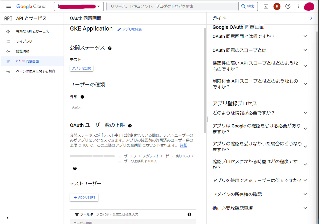Screen dimensions: 319x224
Task: Click help icon below user quota bar
Action: pyautogui.click(x=75, y=169)
